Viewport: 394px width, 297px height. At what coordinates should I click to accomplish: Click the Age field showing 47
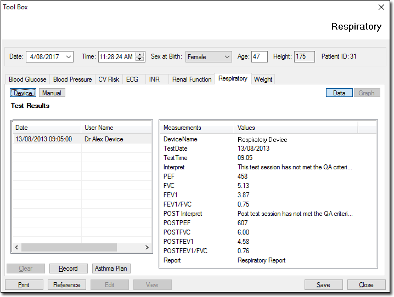(260, 56)
